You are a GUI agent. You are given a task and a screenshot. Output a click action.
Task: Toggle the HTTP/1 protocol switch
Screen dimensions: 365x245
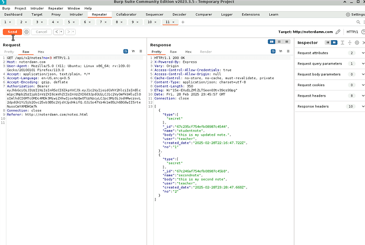[351, 32]
